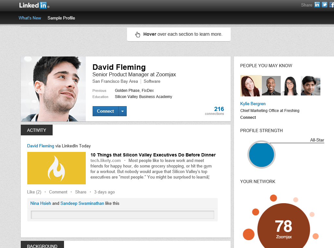Open the Sample Profile tab

[x=61, y=18]
